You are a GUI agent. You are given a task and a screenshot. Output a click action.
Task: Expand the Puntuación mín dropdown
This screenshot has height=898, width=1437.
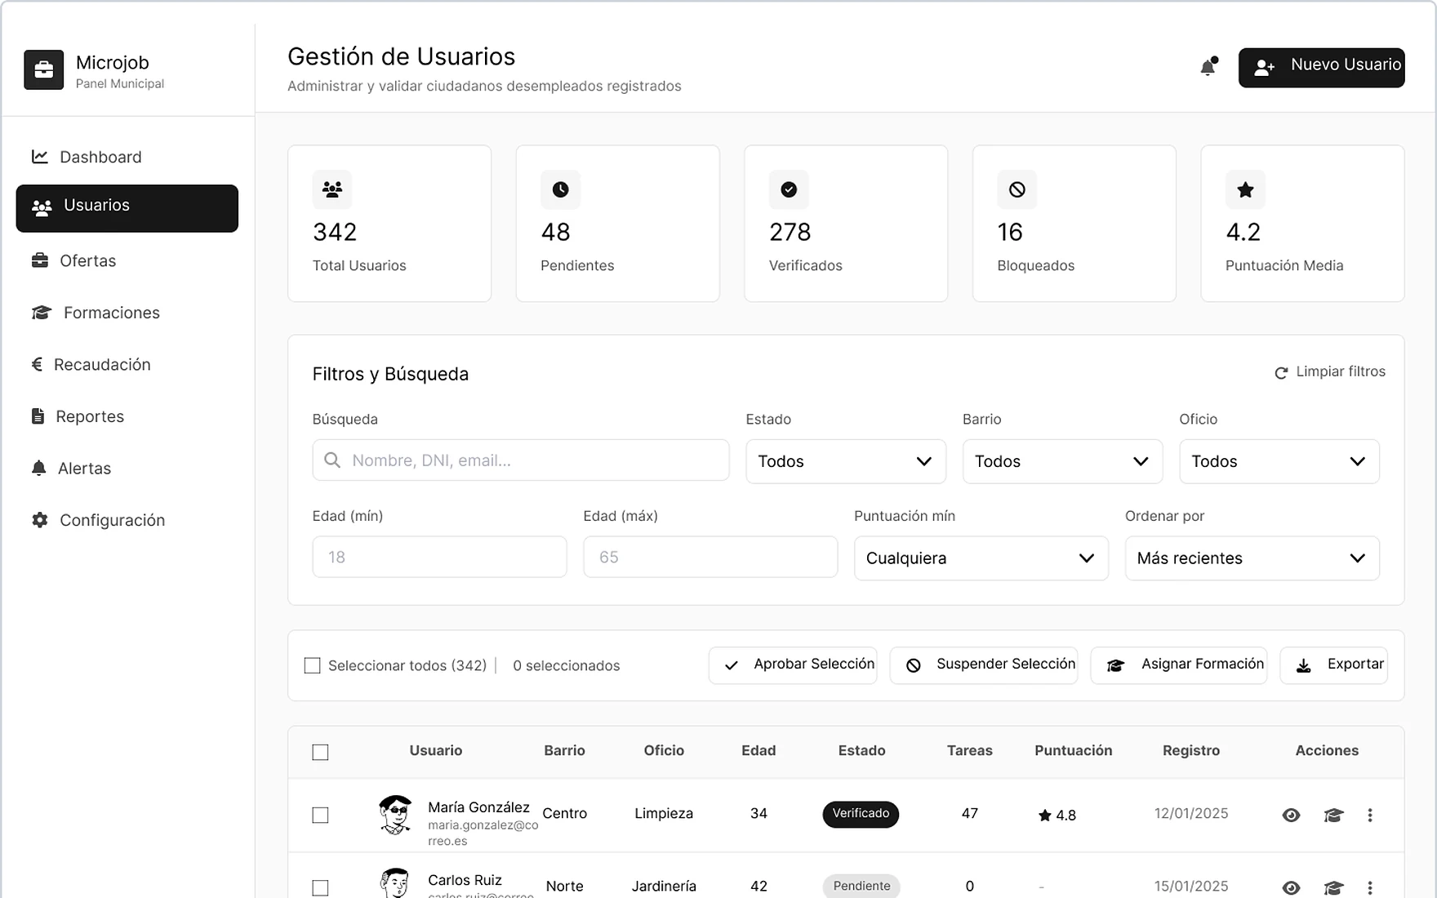point(981,558)
